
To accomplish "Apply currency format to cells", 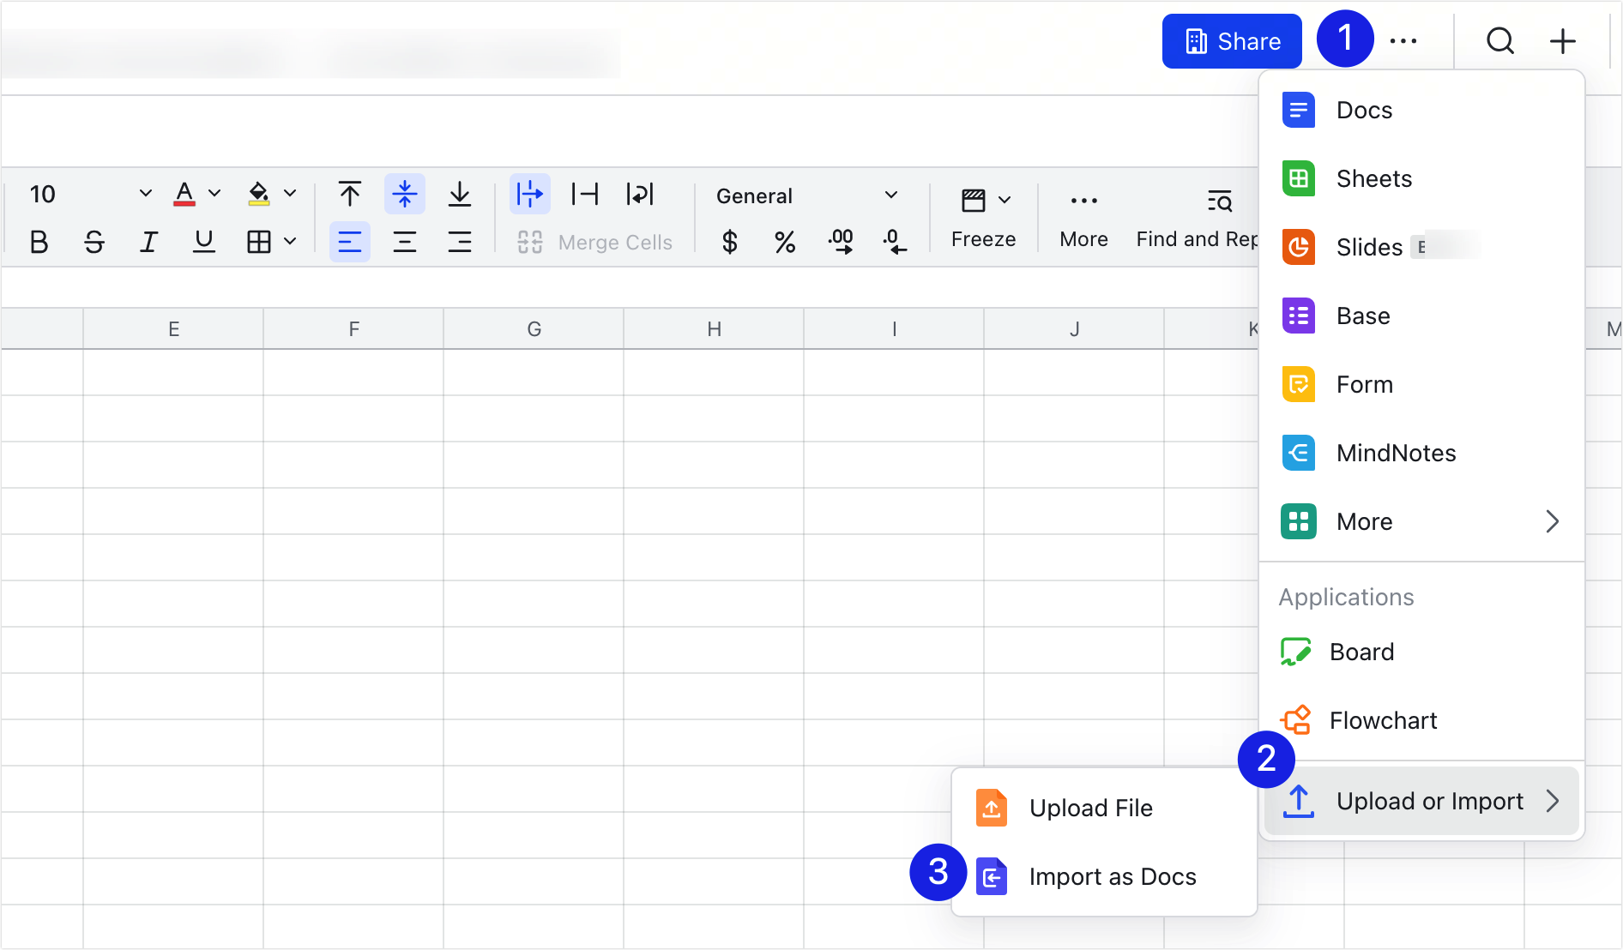I will pos(729,242).
